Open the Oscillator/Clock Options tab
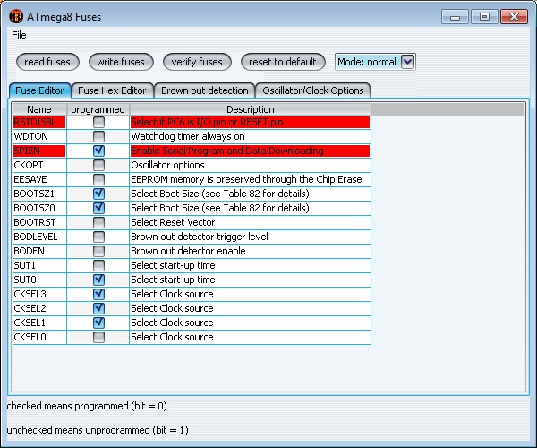This screenshot has height=448, width=537. click(x=312, y=90)
